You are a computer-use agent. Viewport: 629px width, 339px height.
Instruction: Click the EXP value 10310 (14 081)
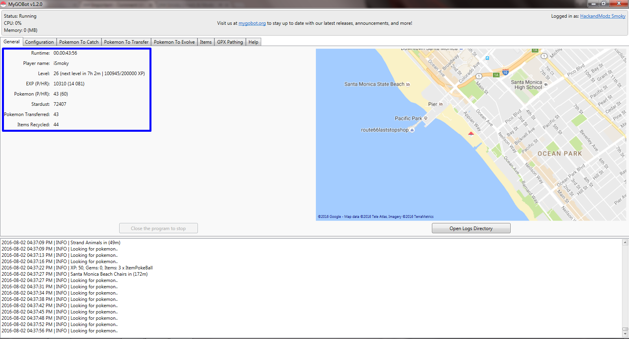(x=69, y=84)
